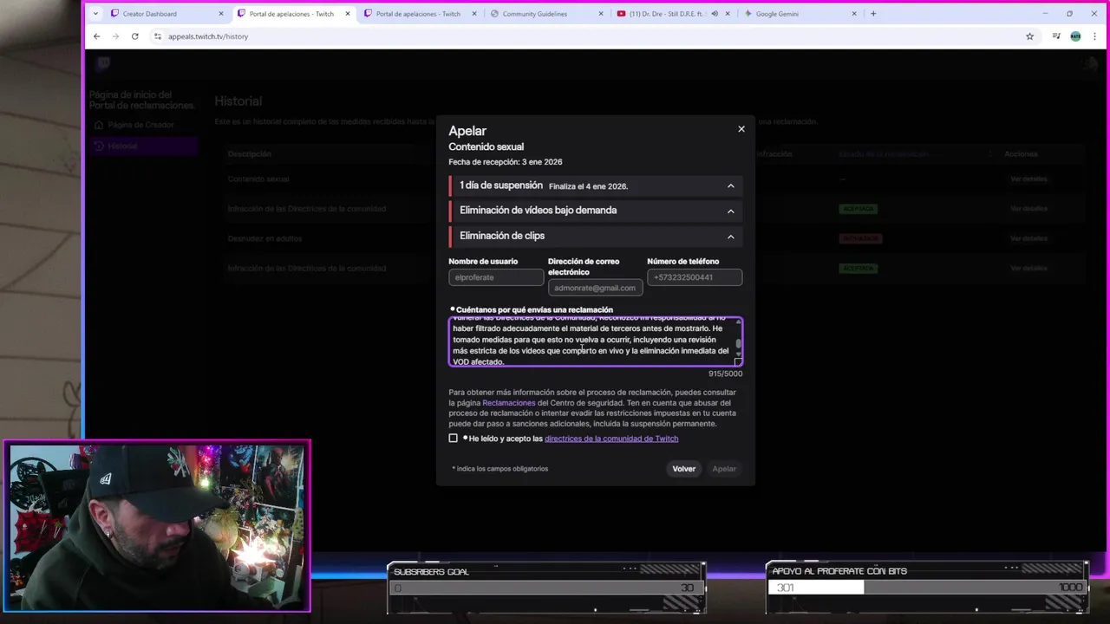Reload the appeals page
The width and height of the screenshot is (1110, 624).
coord(134,36)
